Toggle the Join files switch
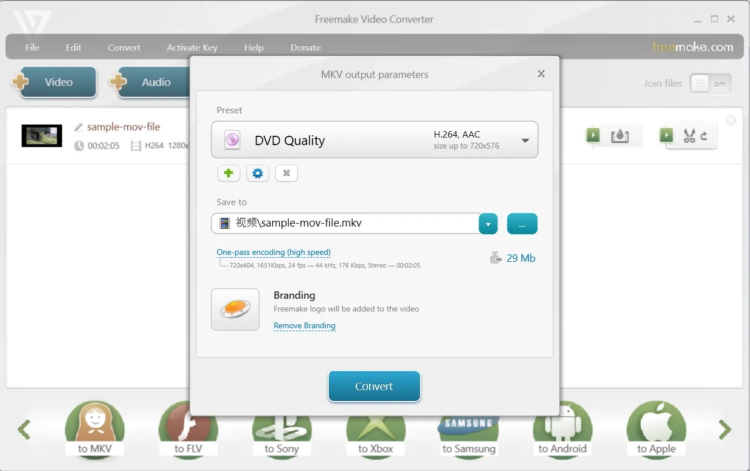The height and width of the screenshot is (471, 750). 711,83
